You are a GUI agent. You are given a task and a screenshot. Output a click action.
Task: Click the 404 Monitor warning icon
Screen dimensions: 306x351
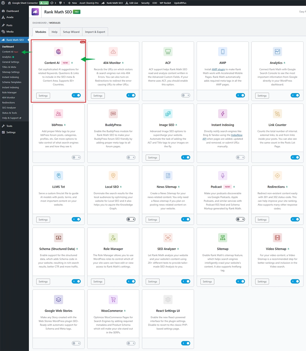tap(113, 52)
